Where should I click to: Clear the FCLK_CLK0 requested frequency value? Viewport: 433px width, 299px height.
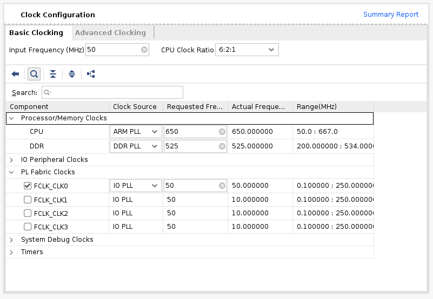pyautogui.click(x=222, y=186)
